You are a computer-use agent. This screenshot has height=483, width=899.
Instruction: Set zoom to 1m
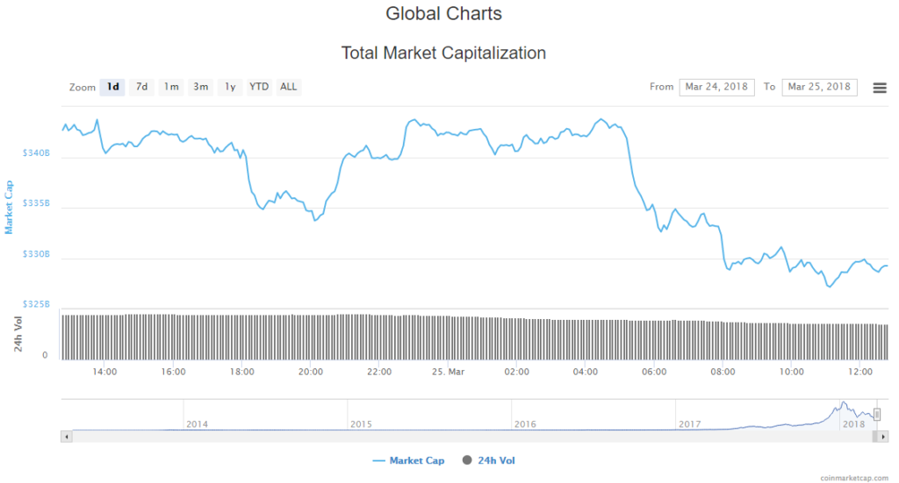pyautogui.click(x=171, y=87)
